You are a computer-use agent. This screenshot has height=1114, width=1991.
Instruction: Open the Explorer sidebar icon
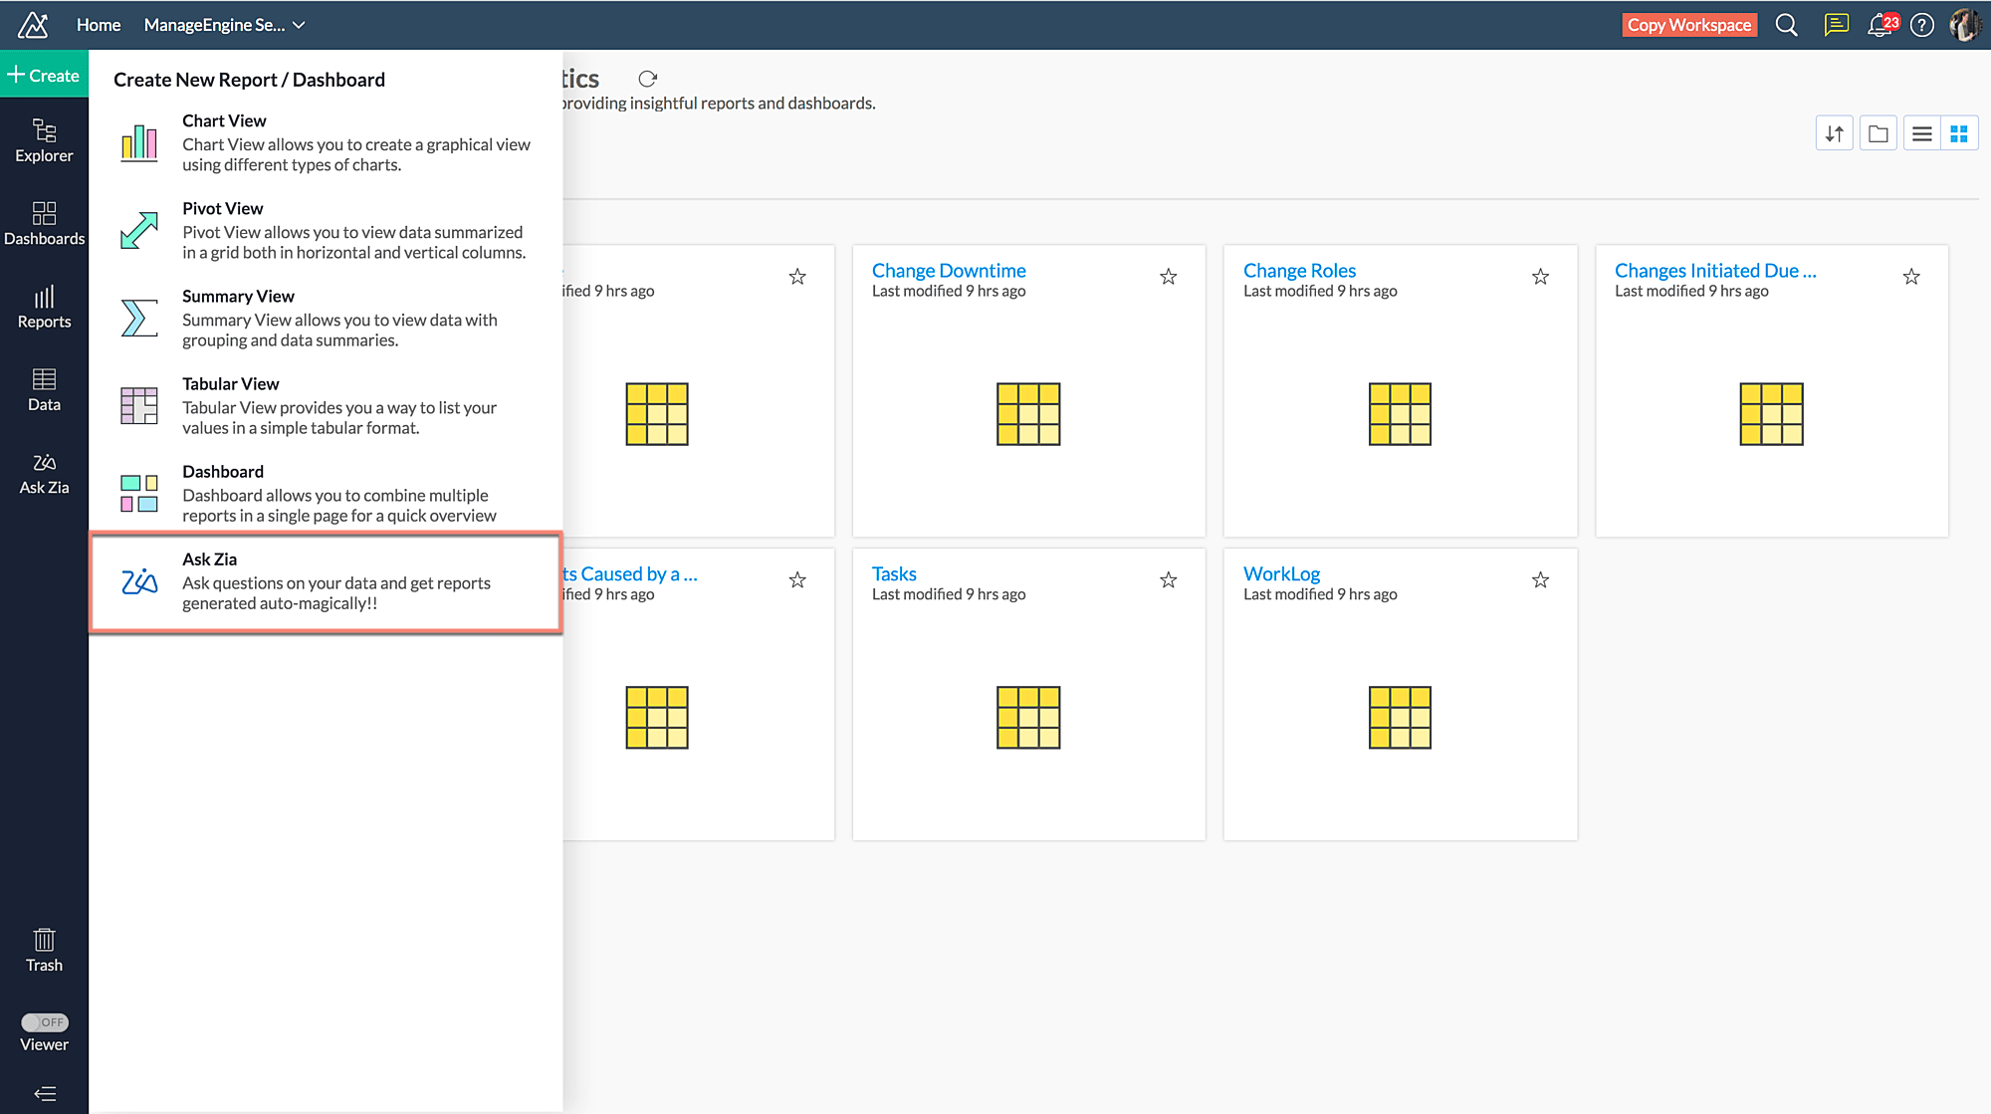click(x=44, y=140)
